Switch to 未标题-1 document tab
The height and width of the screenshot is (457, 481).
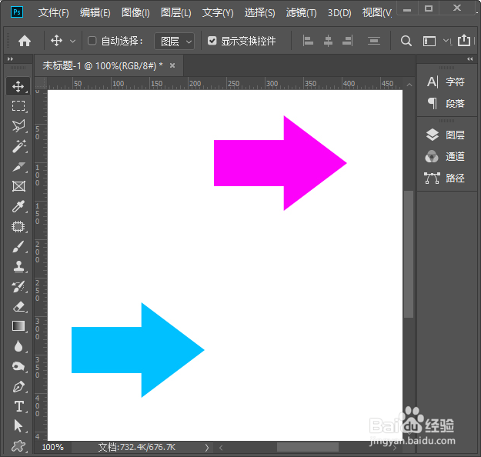(x=102, y=65)
